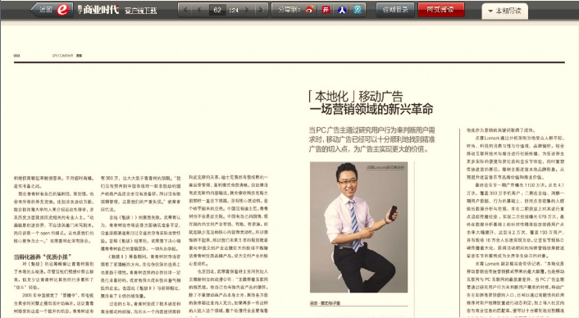Go to the next page
This screenshot has width=579, height=318.
247,10
